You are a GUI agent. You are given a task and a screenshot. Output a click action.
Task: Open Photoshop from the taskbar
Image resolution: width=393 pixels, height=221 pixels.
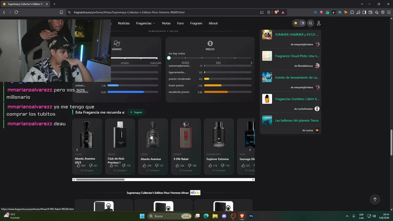tap(251, 216)
